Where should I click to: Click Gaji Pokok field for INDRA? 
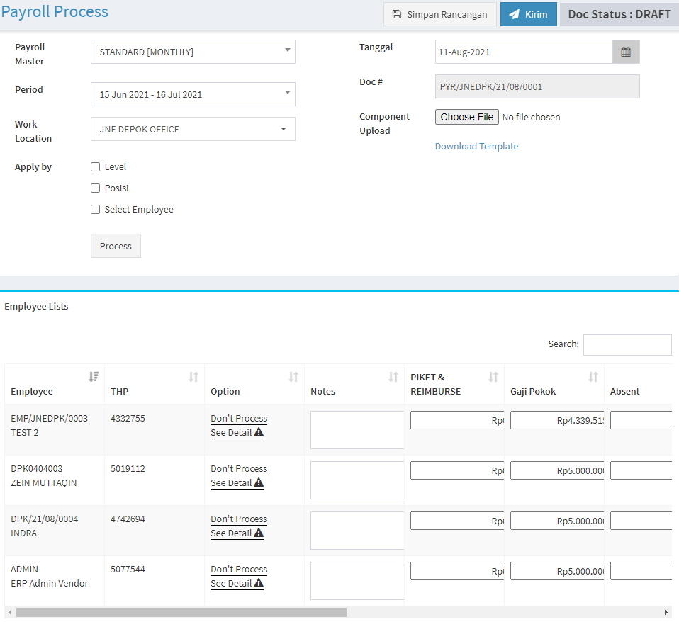pyautogui.click(x=557, y=521)
